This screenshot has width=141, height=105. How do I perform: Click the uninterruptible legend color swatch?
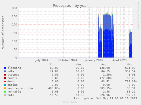[5, 88]
